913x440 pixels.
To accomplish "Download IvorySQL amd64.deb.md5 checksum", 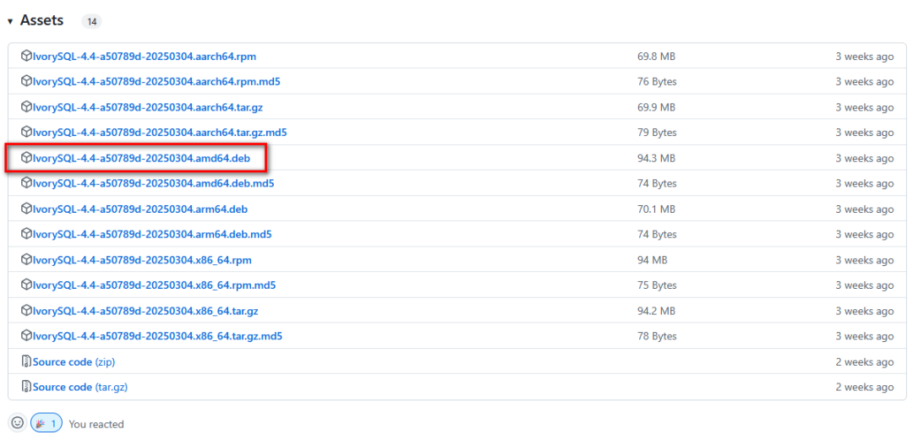I will pyautogui.click(x=153, y=183).
